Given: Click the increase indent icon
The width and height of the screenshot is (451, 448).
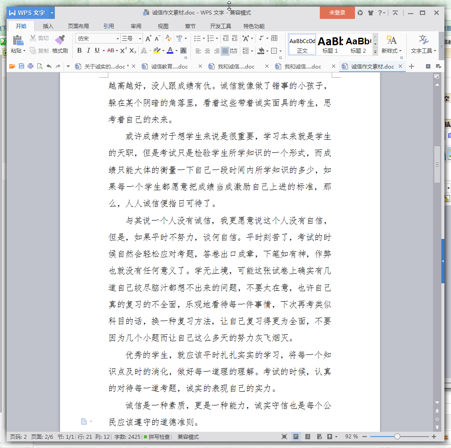Looking at the screenshot, I should tap(235, 38).
